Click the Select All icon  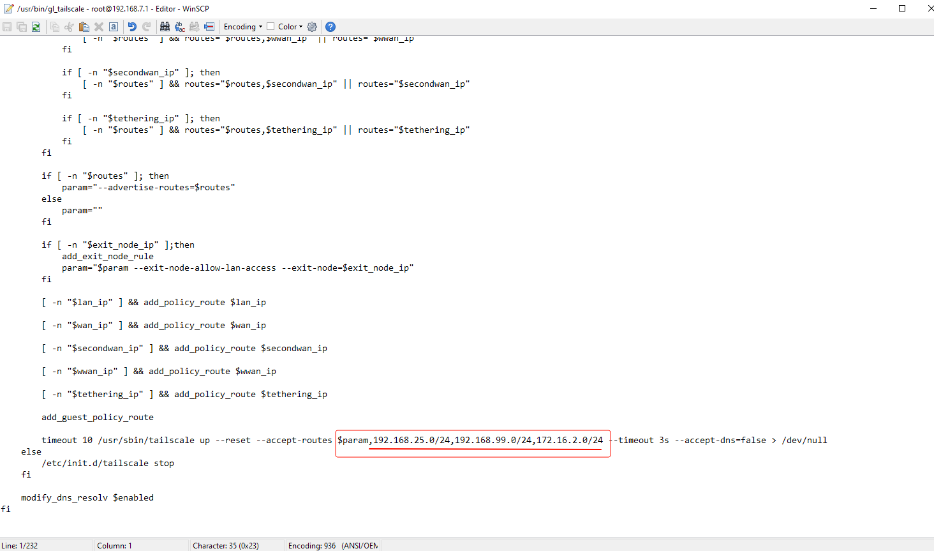(x=114, y=27)
